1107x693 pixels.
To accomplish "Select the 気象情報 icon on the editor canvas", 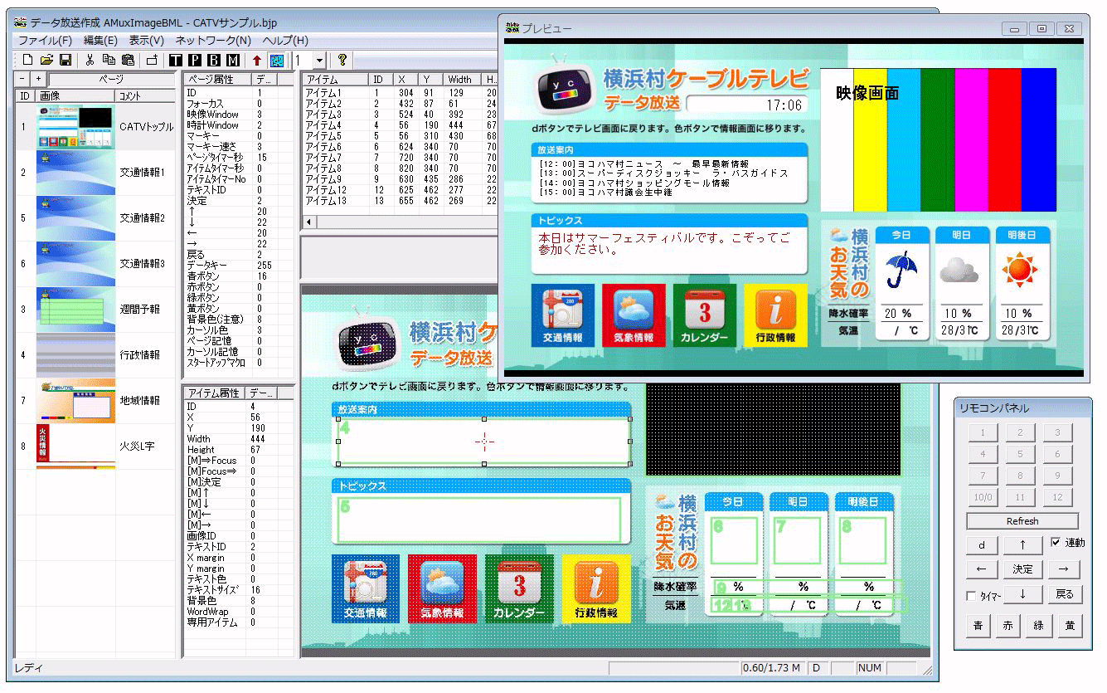I will (x=442, y=589).
